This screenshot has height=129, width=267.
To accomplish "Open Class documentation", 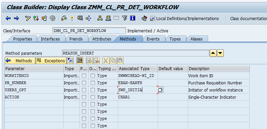I will tap(249, 18).
